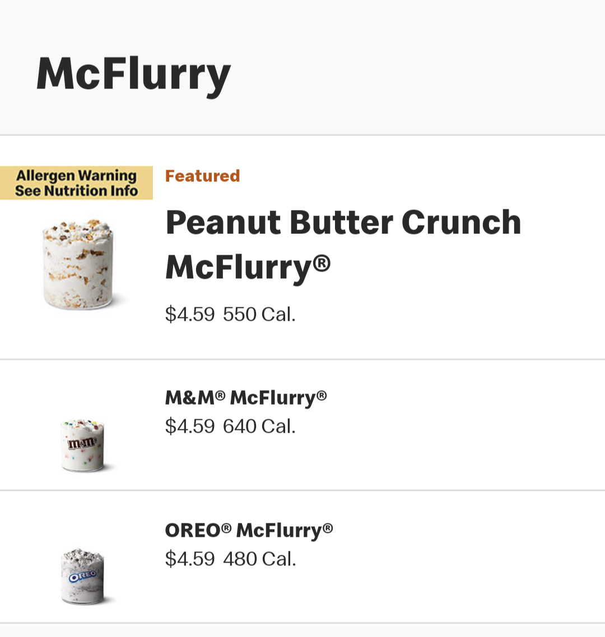The height and width of the screenshot is (637, 605).
Task: Click the registered symbol right after M&M
Action: pyautogui.click(x=220, y=395)
